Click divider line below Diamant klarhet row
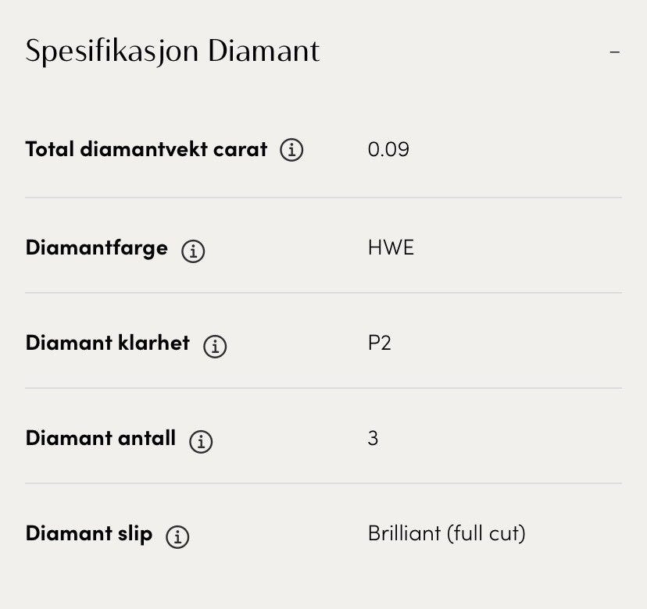This screenshot has width=647, height=609. click(x=323, y=388)
